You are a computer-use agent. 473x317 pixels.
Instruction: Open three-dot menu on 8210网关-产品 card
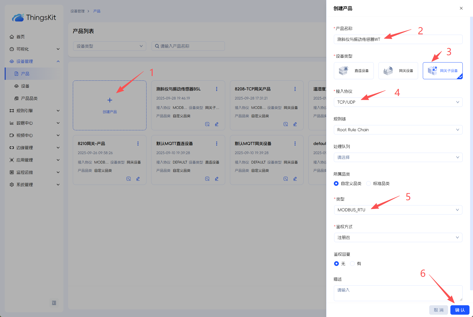pos(138,144)
